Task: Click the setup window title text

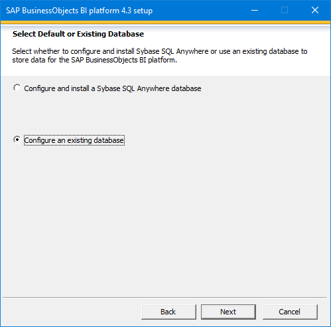Action: coord(79,11)
